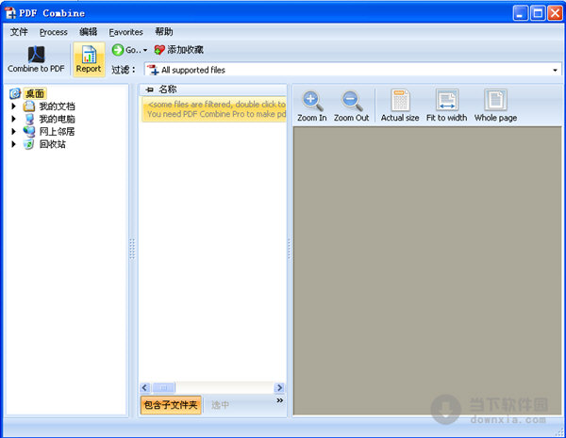Click the green Go arrow icon
Screen dimensions: 566x438
[x=118, y=50]
